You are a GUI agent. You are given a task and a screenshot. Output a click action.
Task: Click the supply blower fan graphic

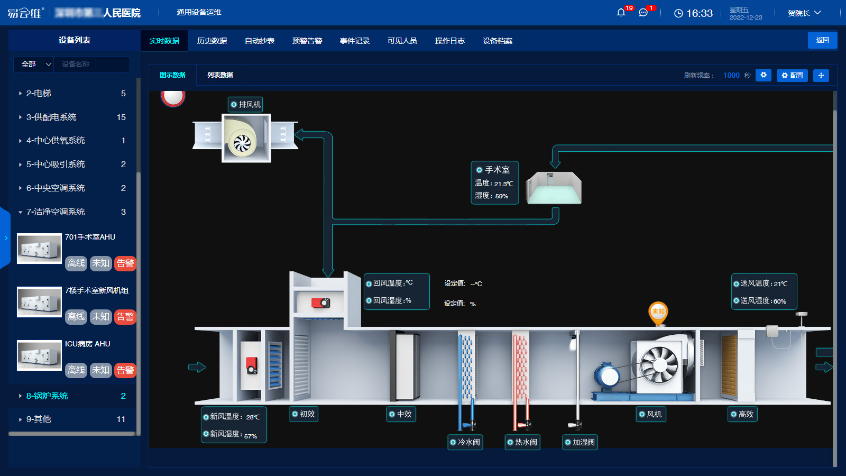pyautogui.click(x=659, y=365)
